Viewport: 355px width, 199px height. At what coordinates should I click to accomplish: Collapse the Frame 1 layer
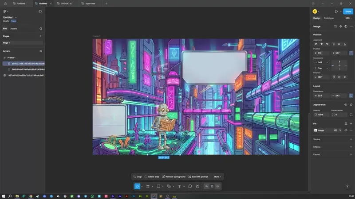pyautogui.click(x=4, y=58)
